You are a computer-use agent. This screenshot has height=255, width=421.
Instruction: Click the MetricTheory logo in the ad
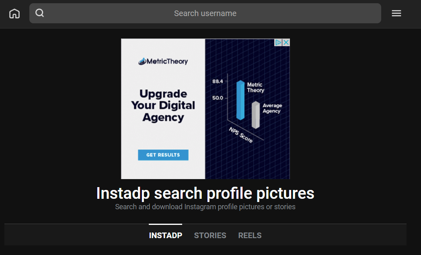(x=163, y=61)
